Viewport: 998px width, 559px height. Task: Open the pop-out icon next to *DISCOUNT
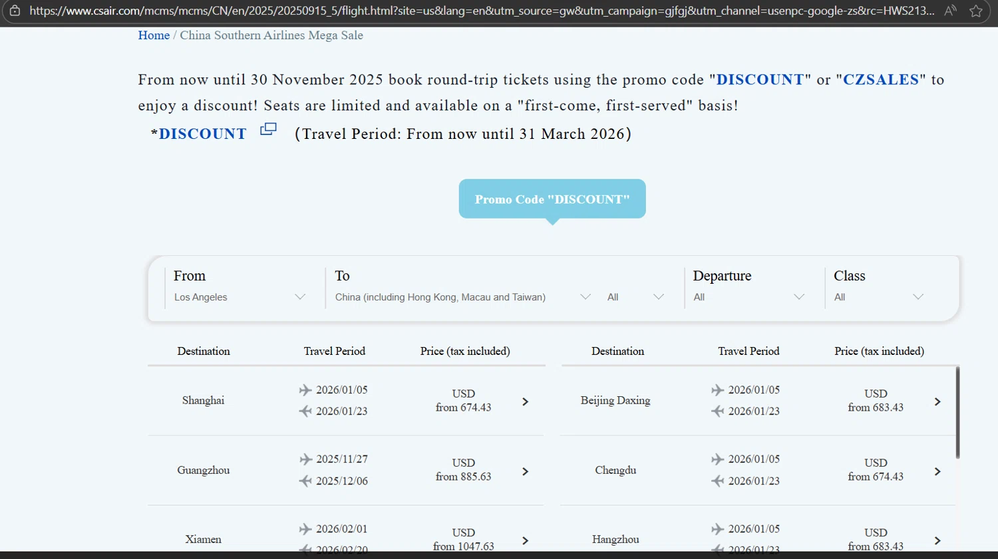tap(268, 129)
